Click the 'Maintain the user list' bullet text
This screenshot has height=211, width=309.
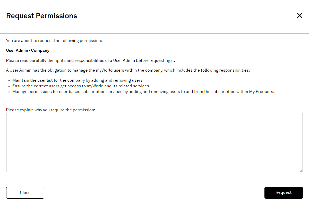tap(78, 80)
